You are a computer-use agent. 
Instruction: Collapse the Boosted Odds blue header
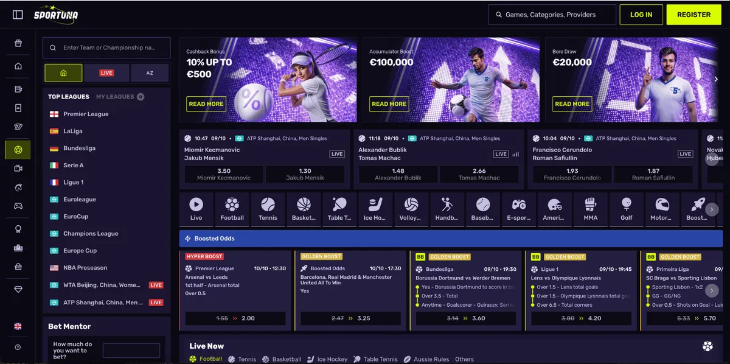click(x=451, y=239)
